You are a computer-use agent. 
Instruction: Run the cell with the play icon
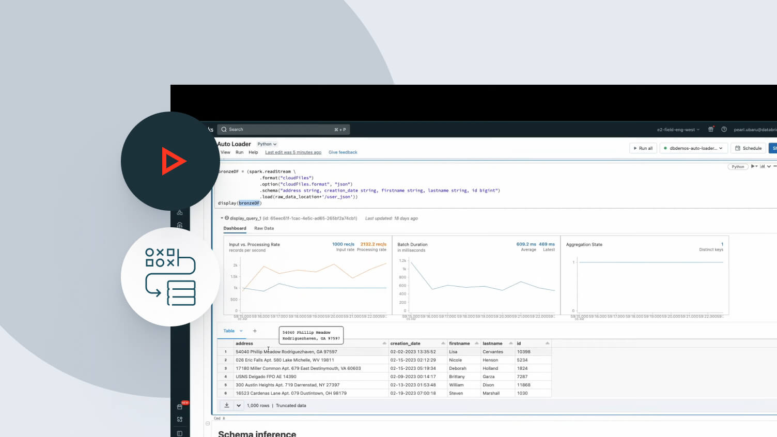coord(753,166)
